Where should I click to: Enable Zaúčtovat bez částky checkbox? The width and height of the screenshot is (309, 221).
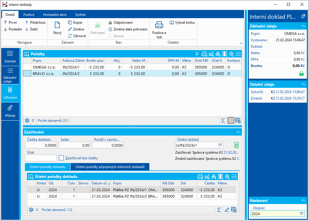point(62,158)
